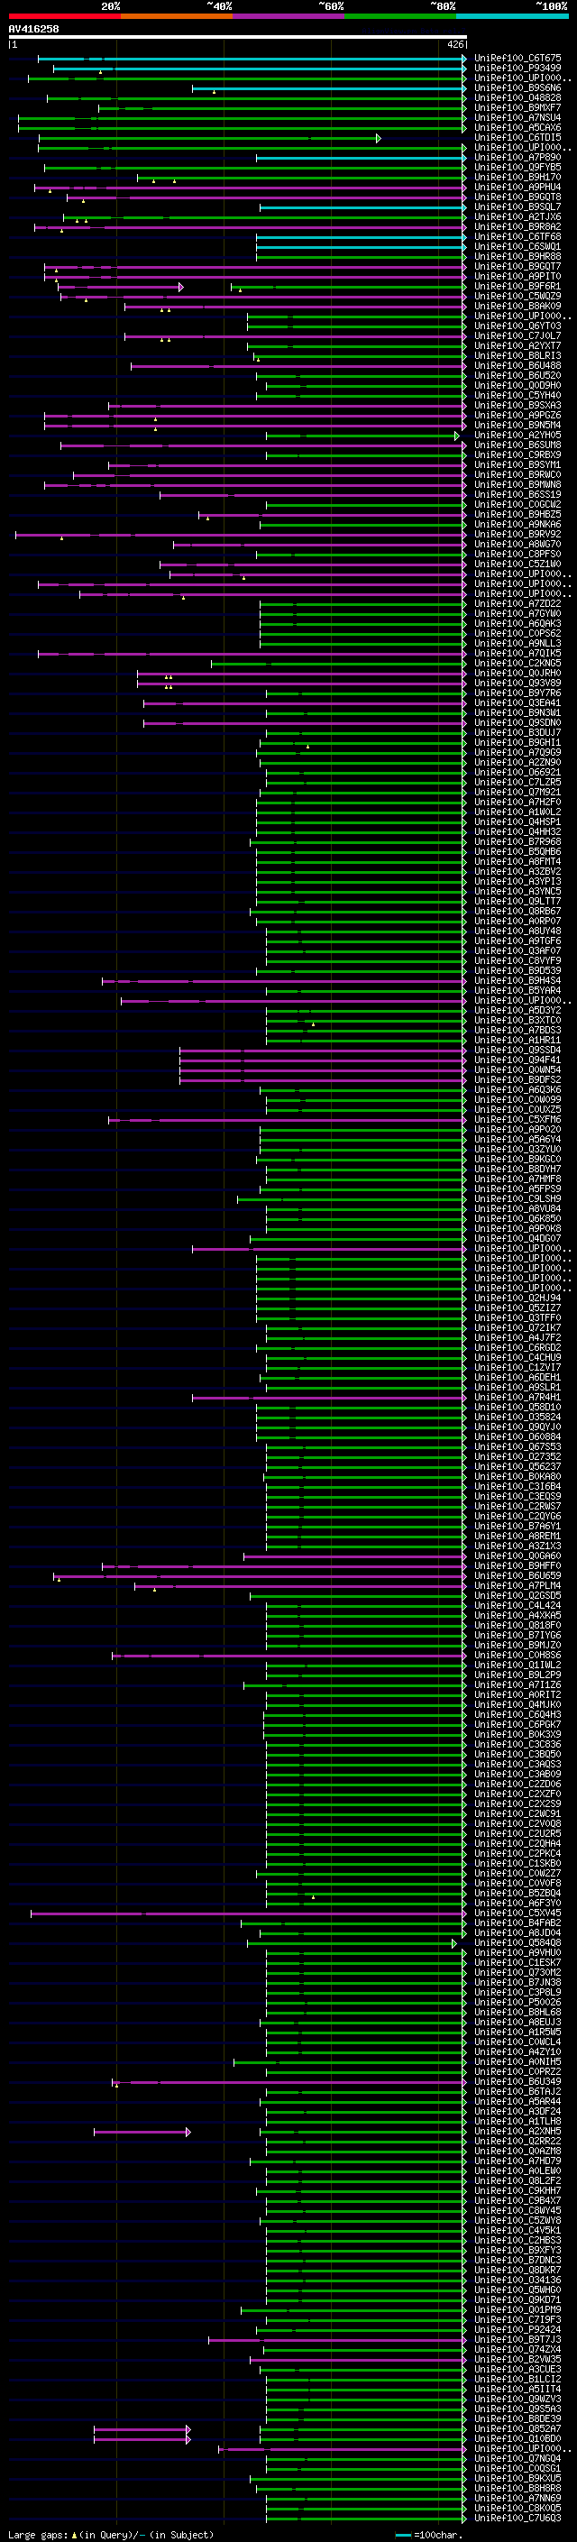Click the 20% red legend segment
Screen dimensions: 577x2542
64,16
